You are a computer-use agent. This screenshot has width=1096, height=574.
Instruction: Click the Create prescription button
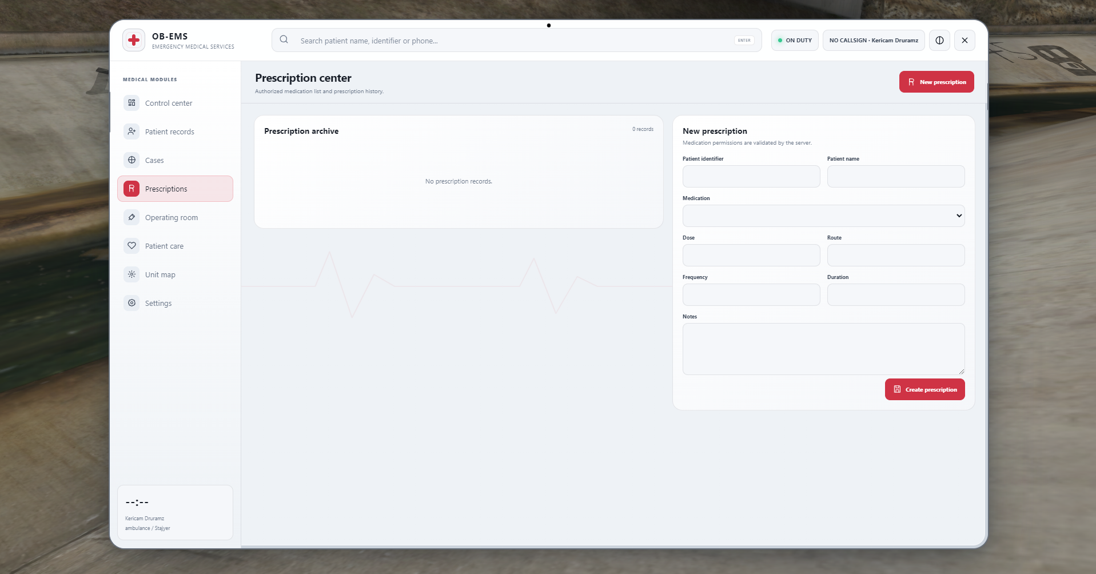[924, 389]
